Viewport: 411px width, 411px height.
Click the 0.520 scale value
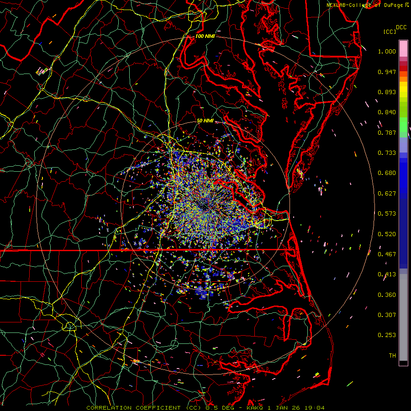387,234
